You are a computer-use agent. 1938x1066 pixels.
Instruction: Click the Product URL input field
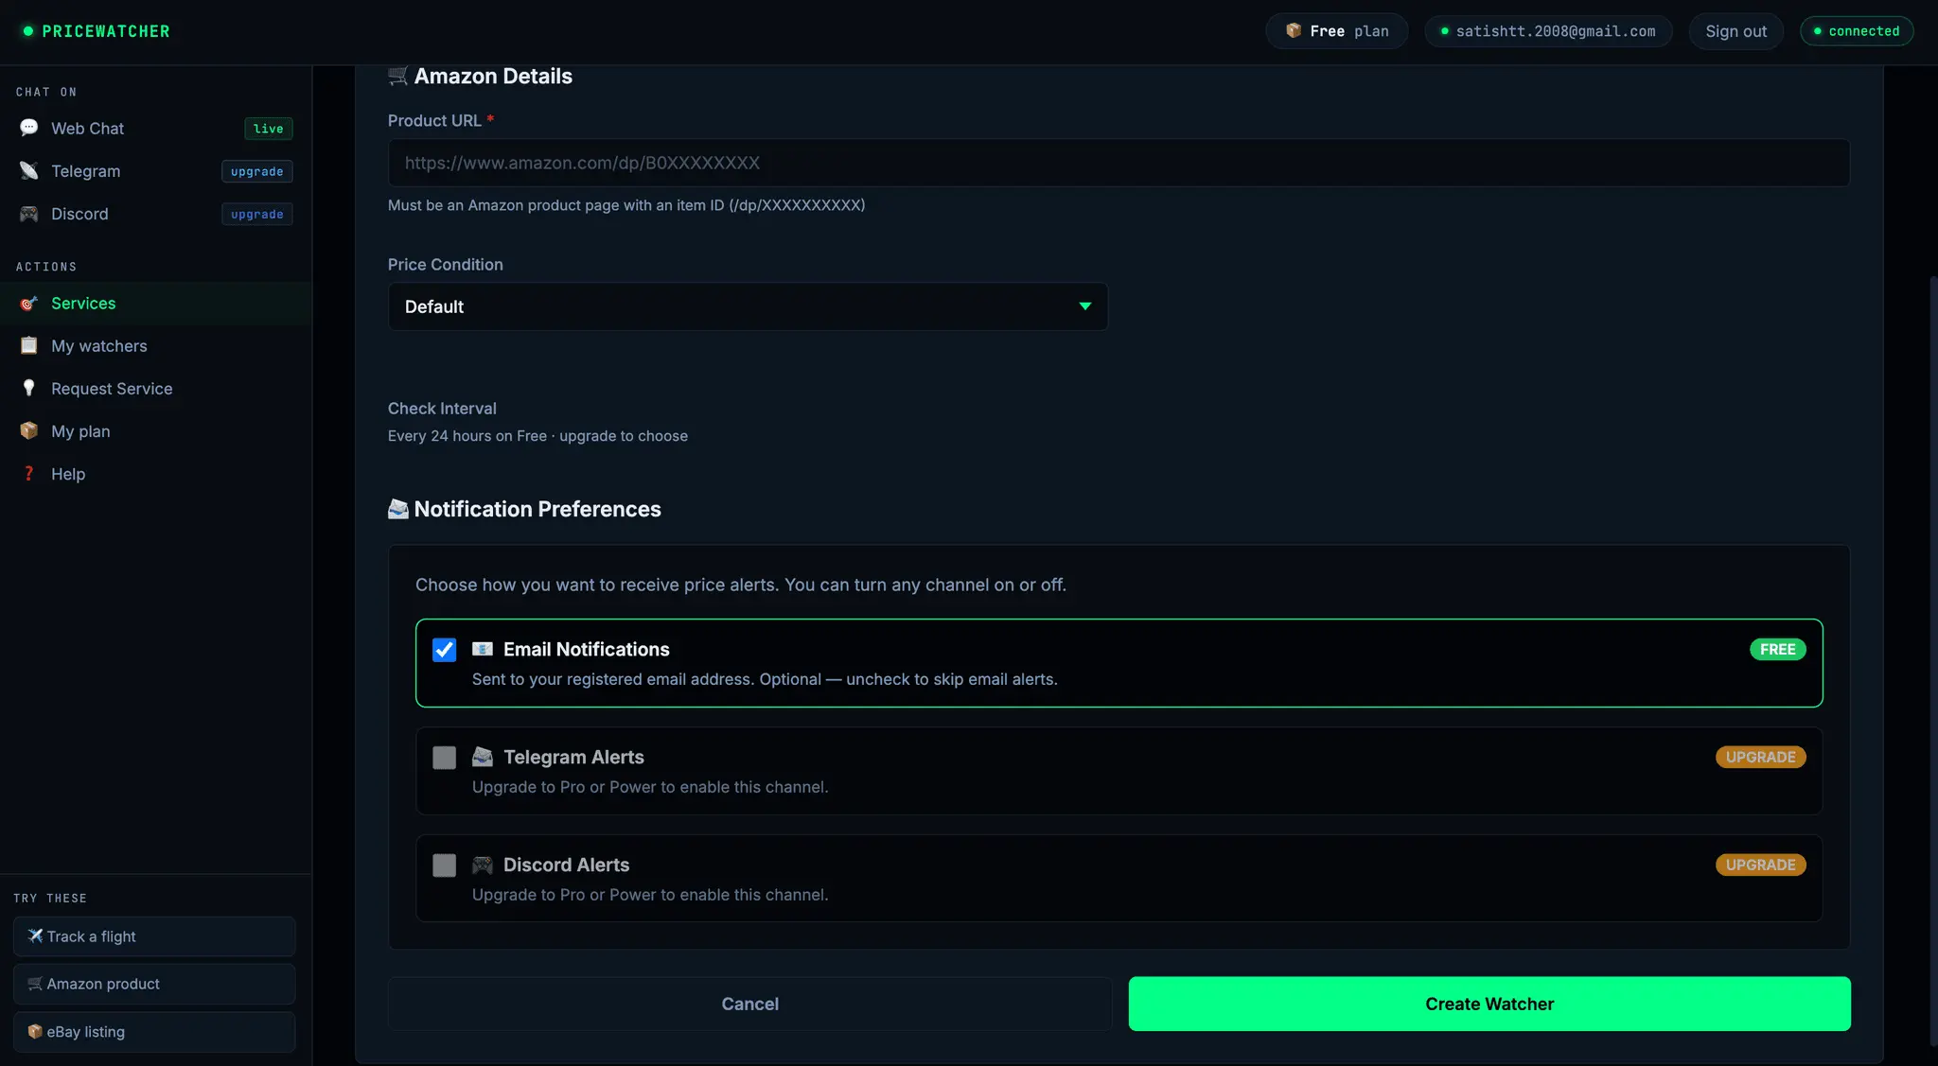click(1119, 163)
